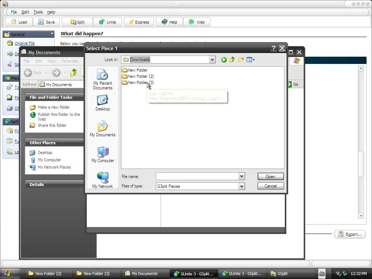Open the Split menu
The width and height of the screenshot is (372, 279).
25,12
